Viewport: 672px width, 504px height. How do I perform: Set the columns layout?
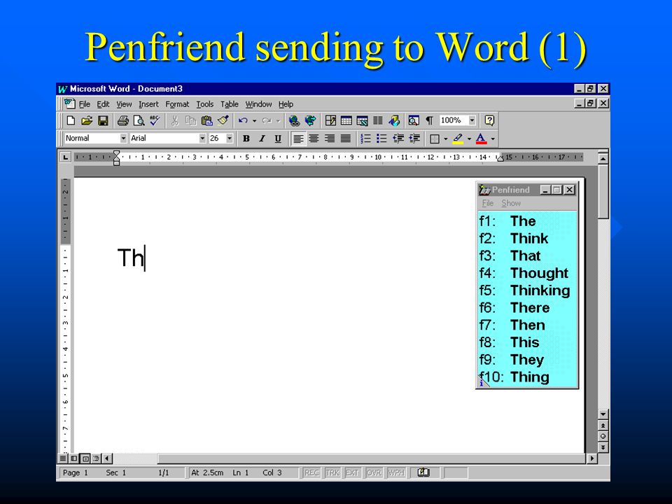(377, 121)
